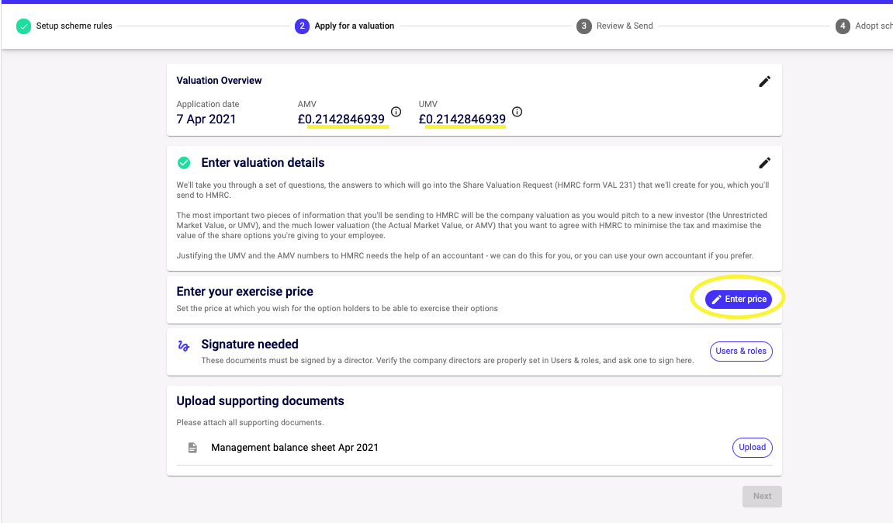This screenshot has width=893, height=523.
Task: Open Users & roles
Action: click(741, 351)
